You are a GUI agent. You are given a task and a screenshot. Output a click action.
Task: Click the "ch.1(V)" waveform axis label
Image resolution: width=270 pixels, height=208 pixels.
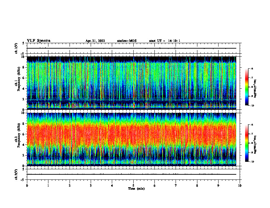16,48
